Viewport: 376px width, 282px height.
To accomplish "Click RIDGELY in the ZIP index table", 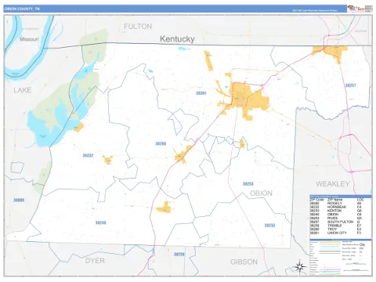I will click(x=334, y=203).
